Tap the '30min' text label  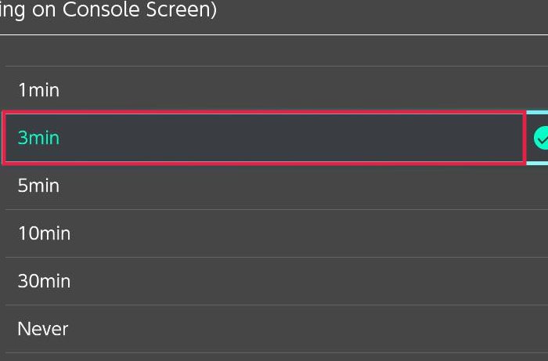44,281
